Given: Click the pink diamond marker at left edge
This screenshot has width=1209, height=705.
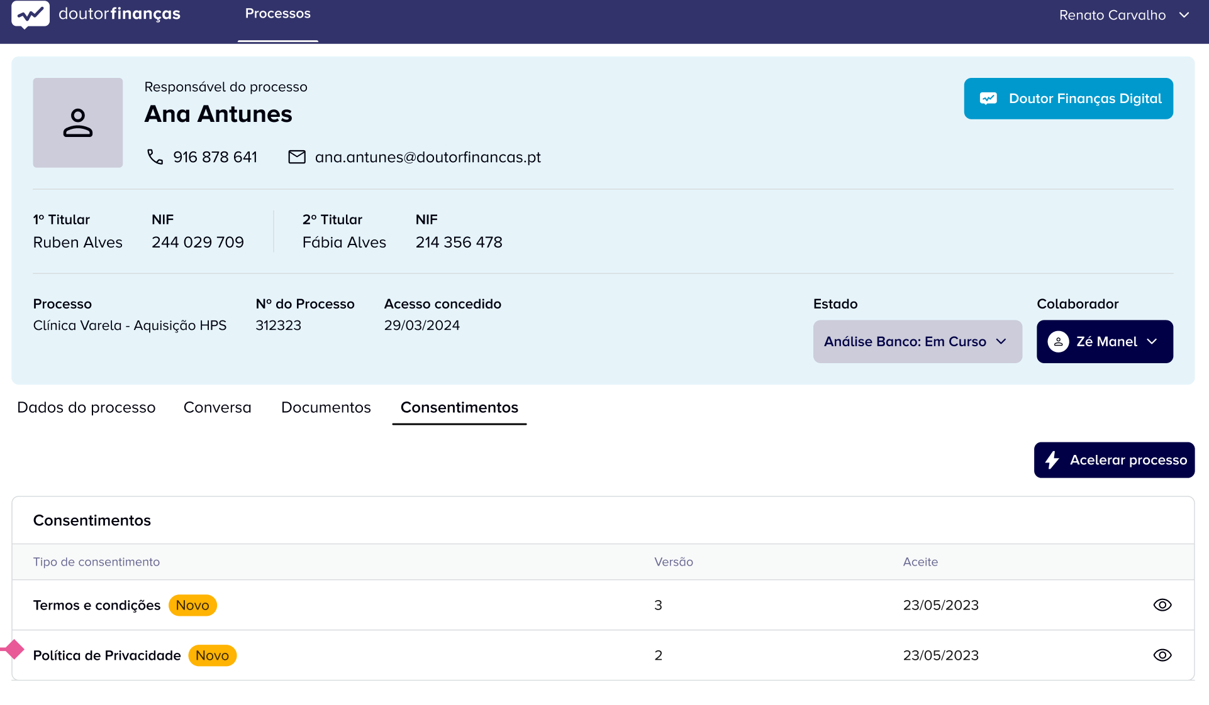Looking at the screenshot, I should 13,649.
